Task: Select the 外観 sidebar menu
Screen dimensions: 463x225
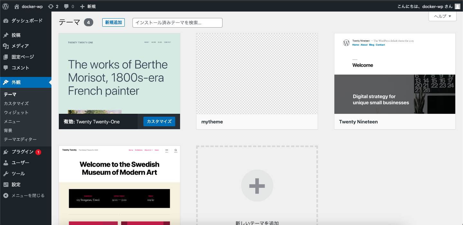Action: coord(26,82)
